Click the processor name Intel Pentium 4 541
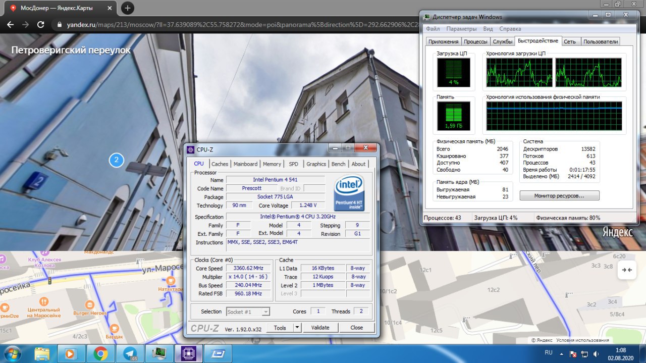646x363 pixels. tap(276, 180)
